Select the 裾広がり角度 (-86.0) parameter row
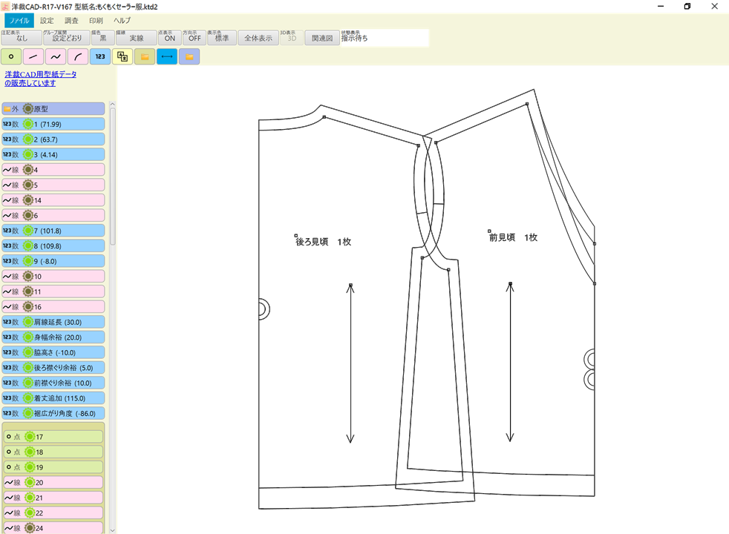 pos(53,413)
